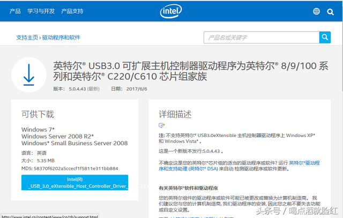Click the 语言: 英语 text
This screenshot has width=343, height=218.
pos(34,153)
